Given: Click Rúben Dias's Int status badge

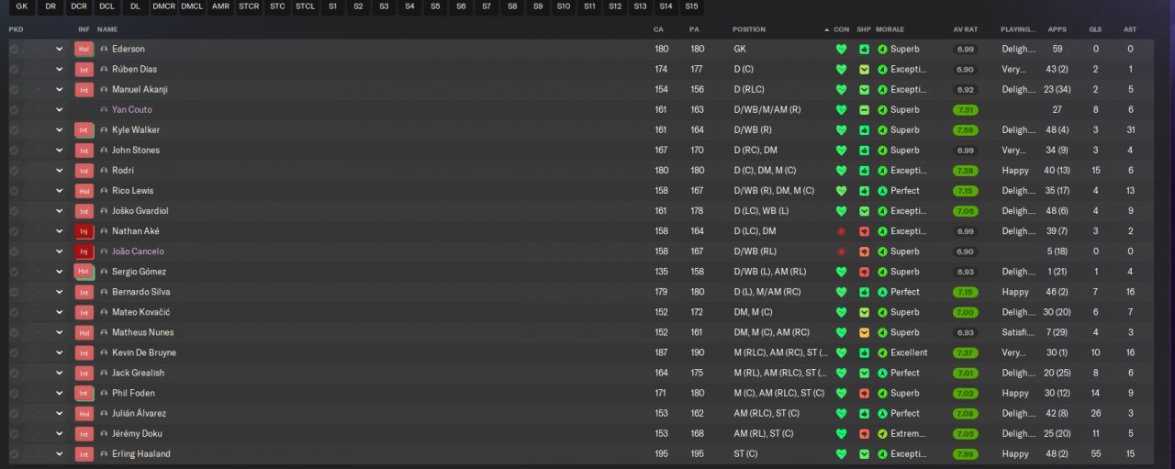Looking at the screenshot, I should point(84,69).
